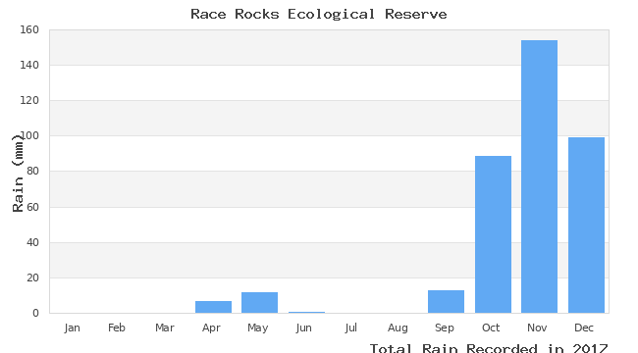
Task: Select the April rainfall bar
Action: click(x=213, y=307)
